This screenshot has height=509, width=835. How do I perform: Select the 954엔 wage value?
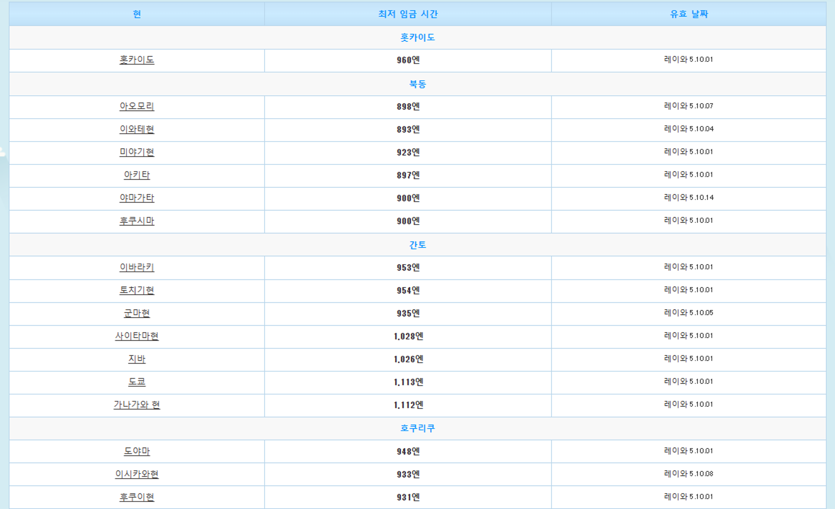point(408,291)
